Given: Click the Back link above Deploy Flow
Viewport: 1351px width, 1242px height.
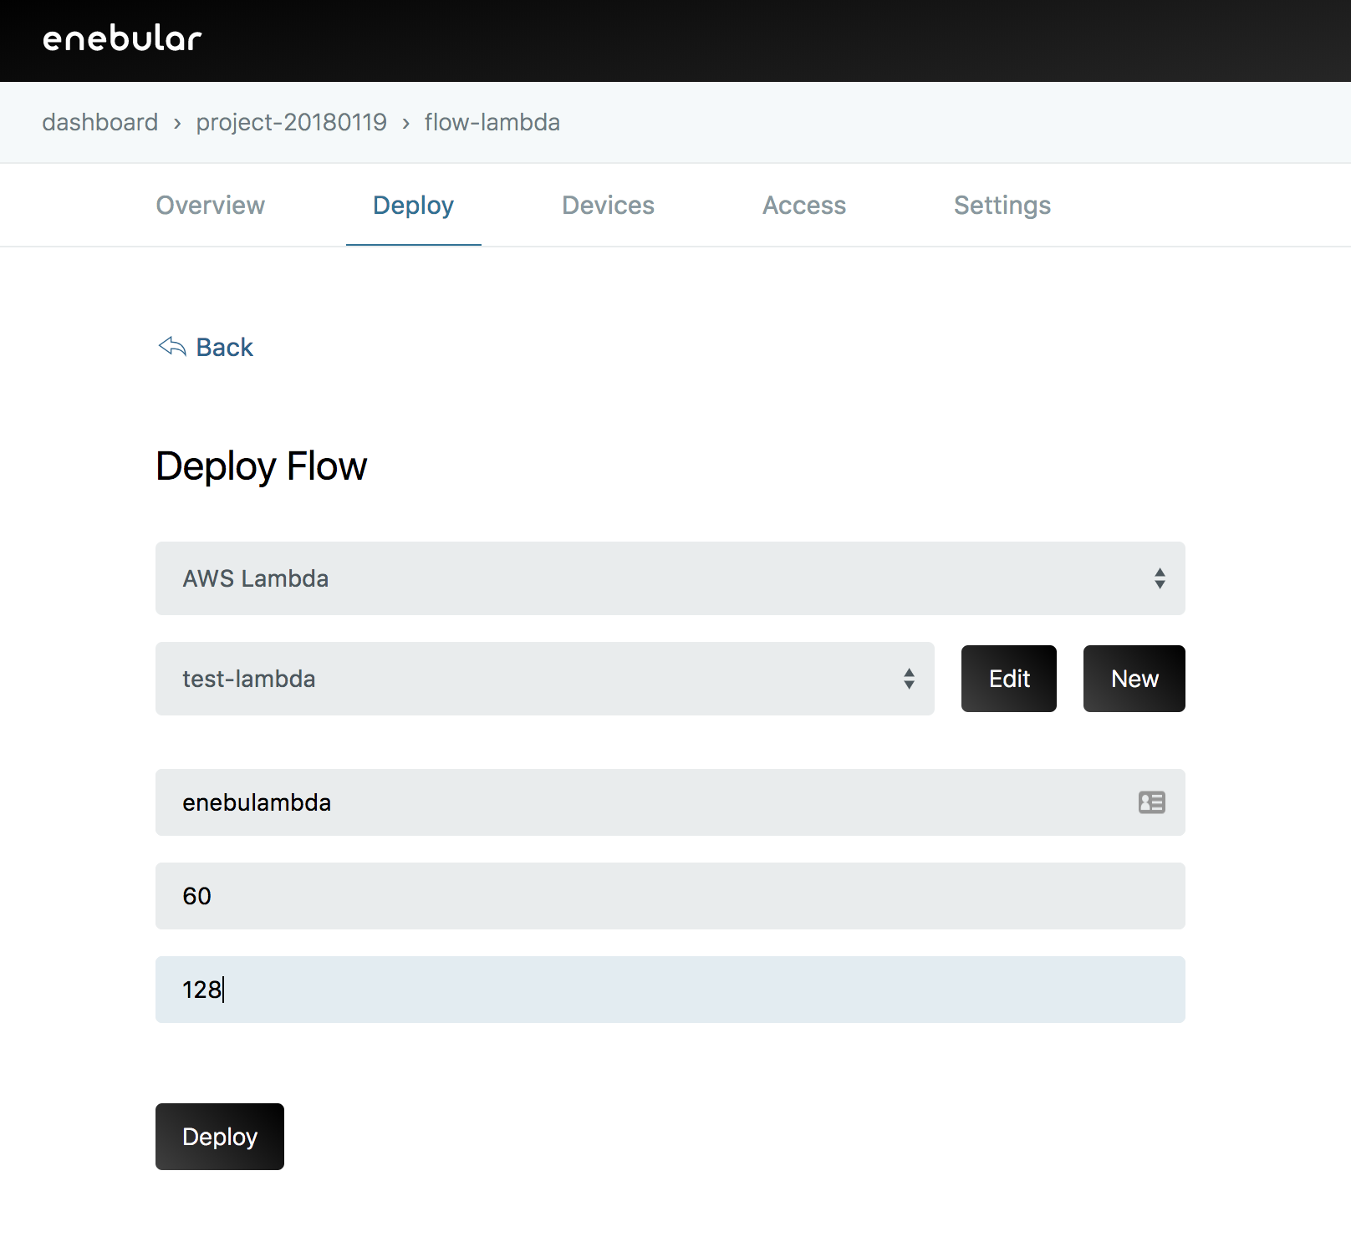Looking at the screenshot, I should (224, 347).
